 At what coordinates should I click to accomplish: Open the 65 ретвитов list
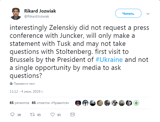coord(20,103)
